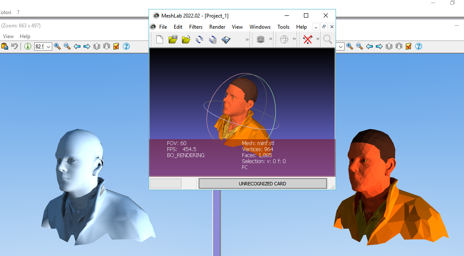Open the 82.9 zoom percentage dropdown
Viewport: 464px width, 256px height.
pyautogui.click(x=43, y=46)
